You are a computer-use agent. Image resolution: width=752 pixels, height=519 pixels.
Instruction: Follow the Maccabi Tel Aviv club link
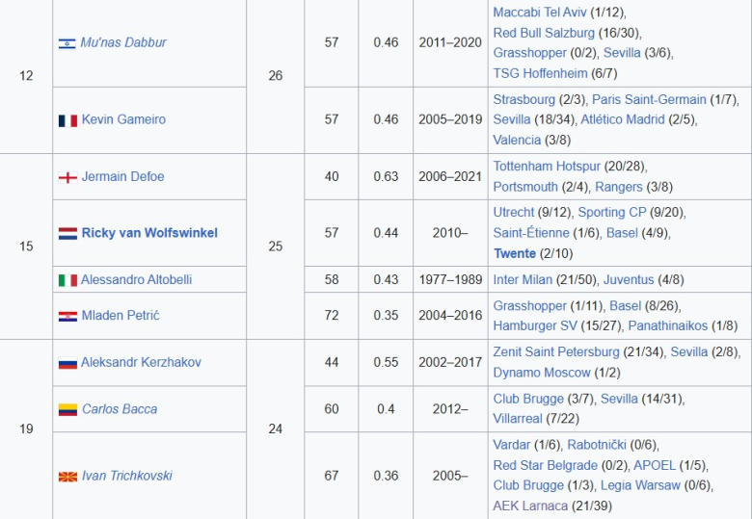point(540,12)
